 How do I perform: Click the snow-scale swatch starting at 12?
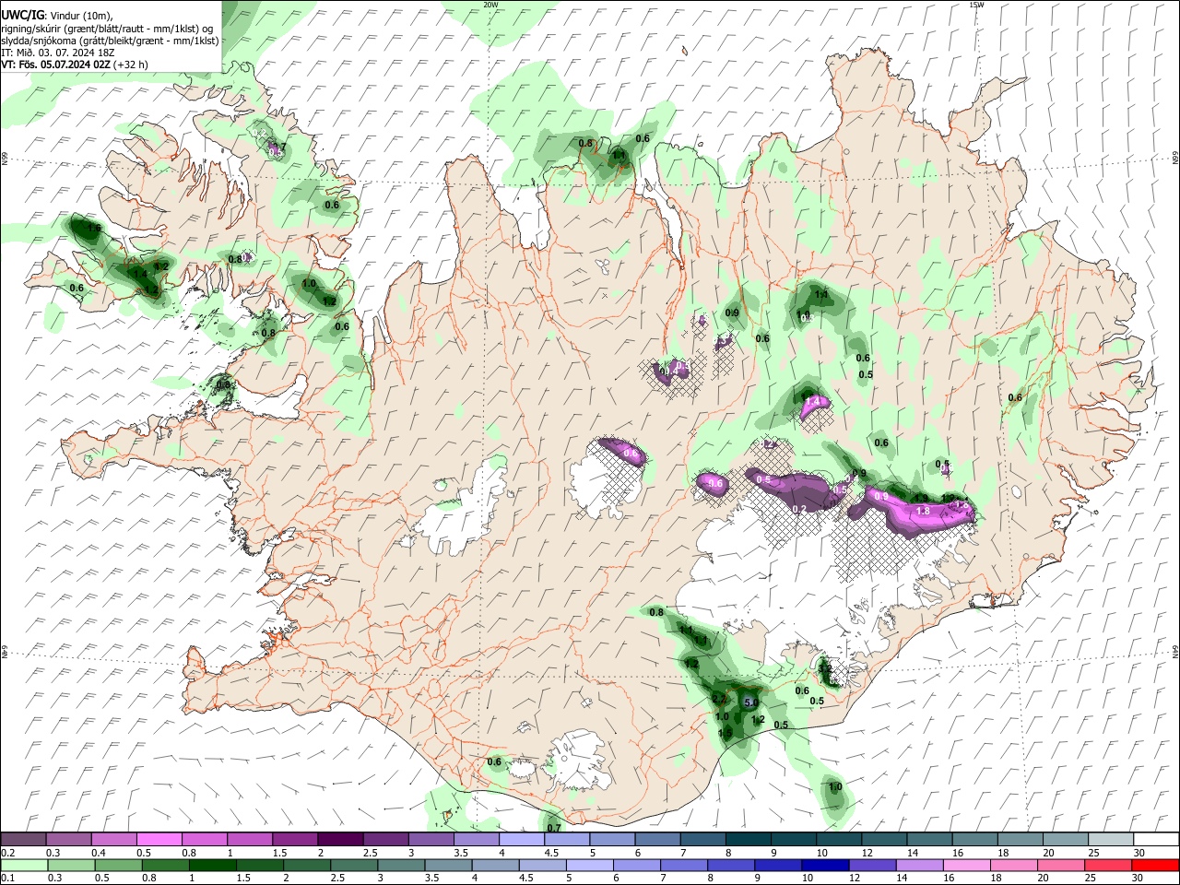(x=882, y=840)
